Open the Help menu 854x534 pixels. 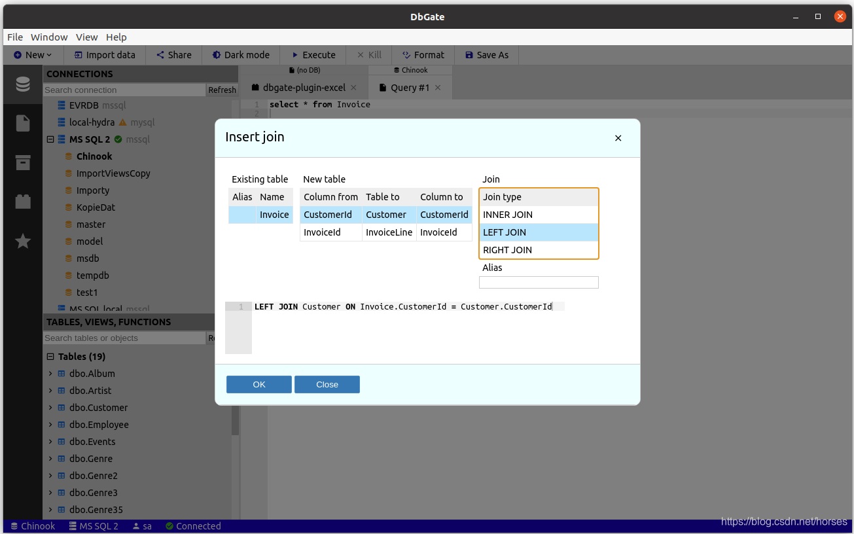pyautogui.click(x=116, y=37)
